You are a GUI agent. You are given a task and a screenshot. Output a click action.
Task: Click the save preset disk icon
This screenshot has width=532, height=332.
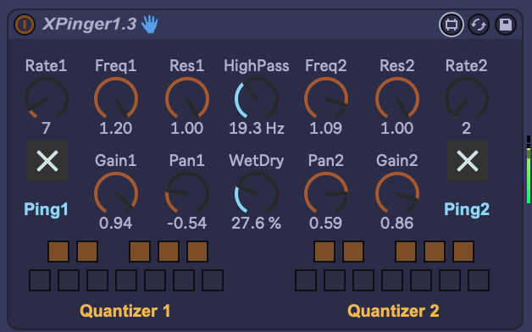coord(506,25)
